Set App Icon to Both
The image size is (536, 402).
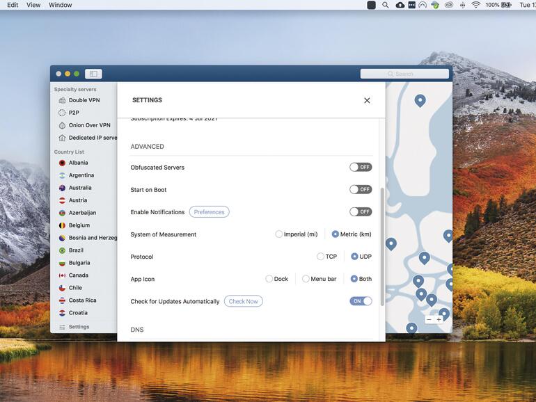coord(354,279)
